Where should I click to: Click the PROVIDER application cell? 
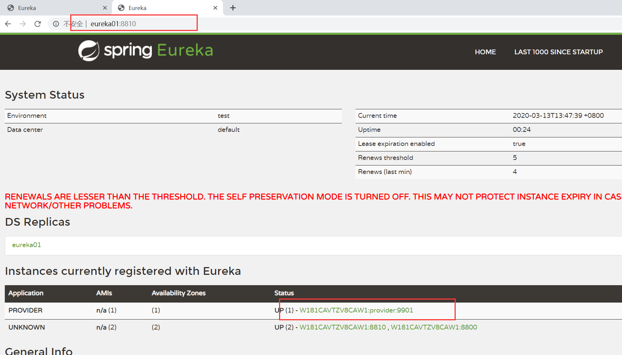coord(26,310)
